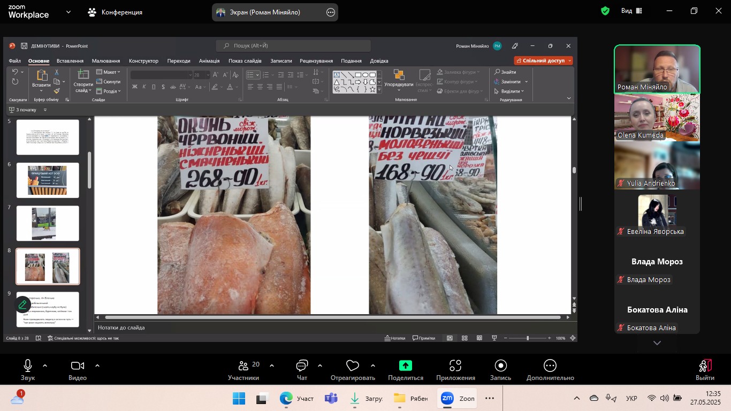
Task: Switch to the Конструктор ribbon tab
Action: tap(143, 61)
